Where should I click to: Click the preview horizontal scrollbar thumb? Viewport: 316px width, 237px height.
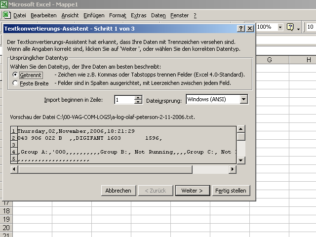coord(105,169)
